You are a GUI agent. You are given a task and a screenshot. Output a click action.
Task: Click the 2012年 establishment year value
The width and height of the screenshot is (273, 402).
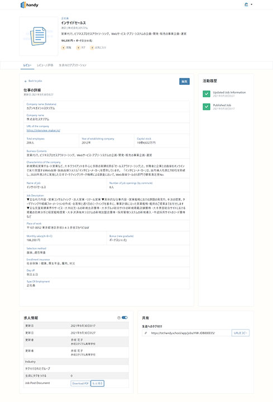coord(86,142)
